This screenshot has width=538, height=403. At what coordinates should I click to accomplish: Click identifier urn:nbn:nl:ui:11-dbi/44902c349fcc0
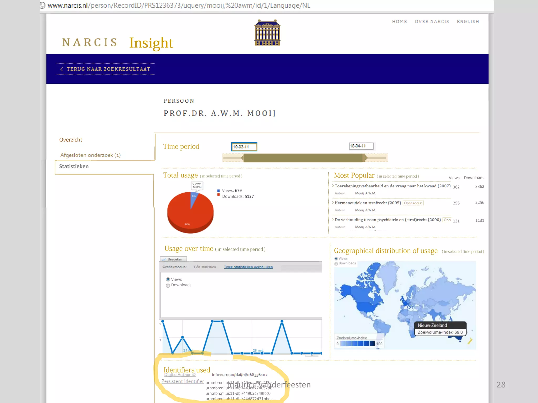(238, 393)
